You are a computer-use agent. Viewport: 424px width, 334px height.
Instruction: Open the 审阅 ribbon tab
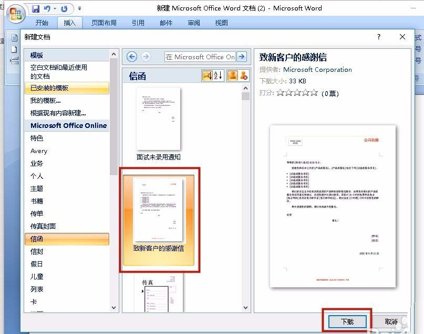194,23
